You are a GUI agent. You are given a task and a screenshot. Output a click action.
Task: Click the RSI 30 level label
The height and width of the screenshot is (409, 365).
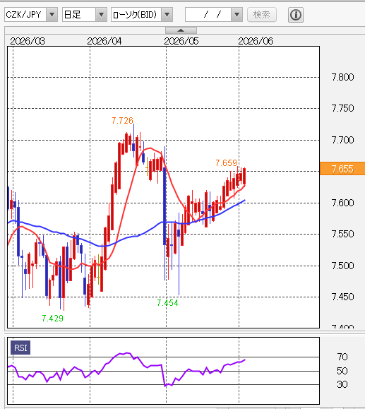click(x=342, y=384)
